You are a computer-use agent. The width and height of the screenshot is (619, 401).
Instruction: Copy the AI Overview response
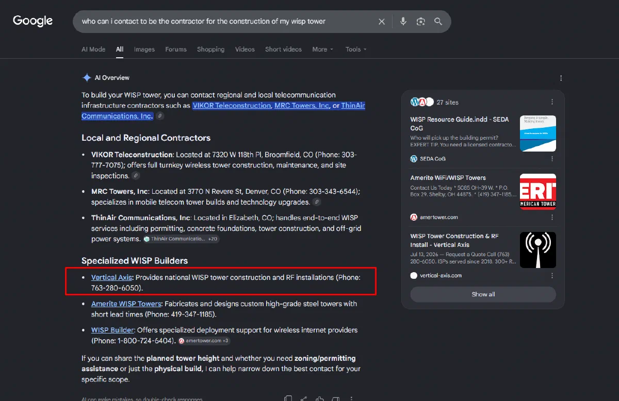pyautogui.click(x=288, y=398)
